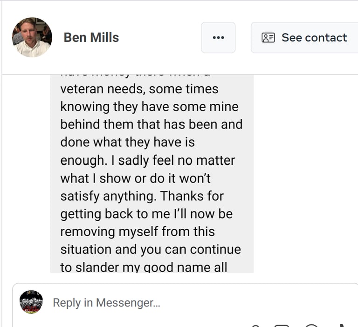Focus the Reply in Messenger field

point(186,303)
